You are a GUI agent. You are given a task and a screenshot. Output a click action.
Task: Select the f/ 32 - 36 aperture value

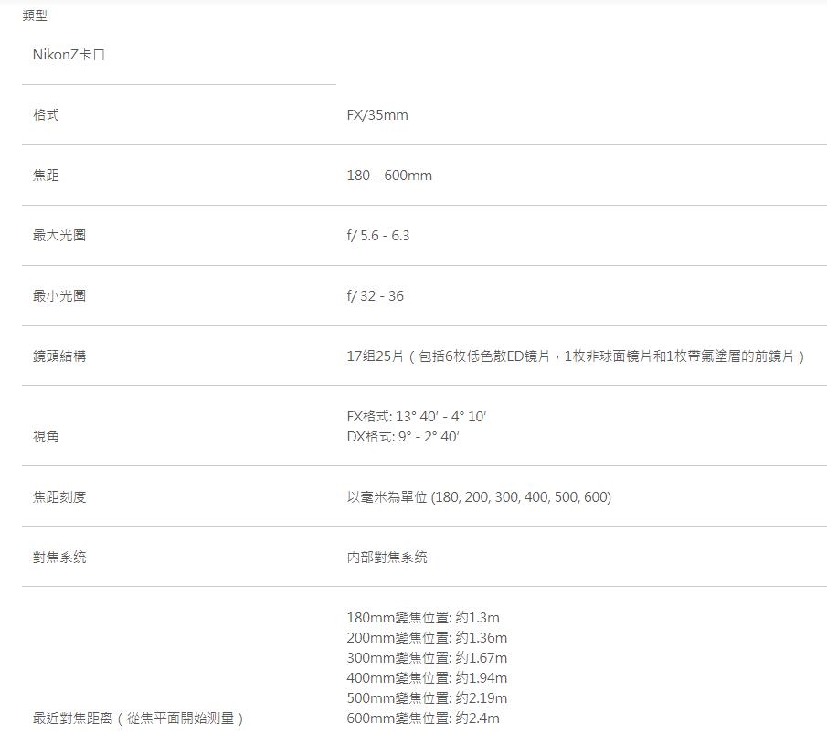click(x=375, y=296)
